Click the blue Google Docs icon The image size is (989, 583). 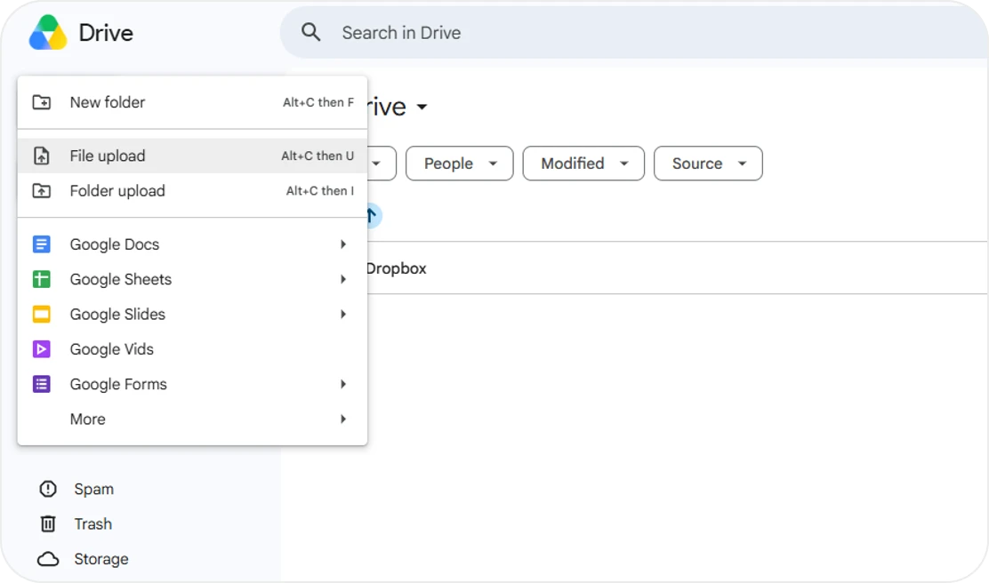(x=42, y=244)
